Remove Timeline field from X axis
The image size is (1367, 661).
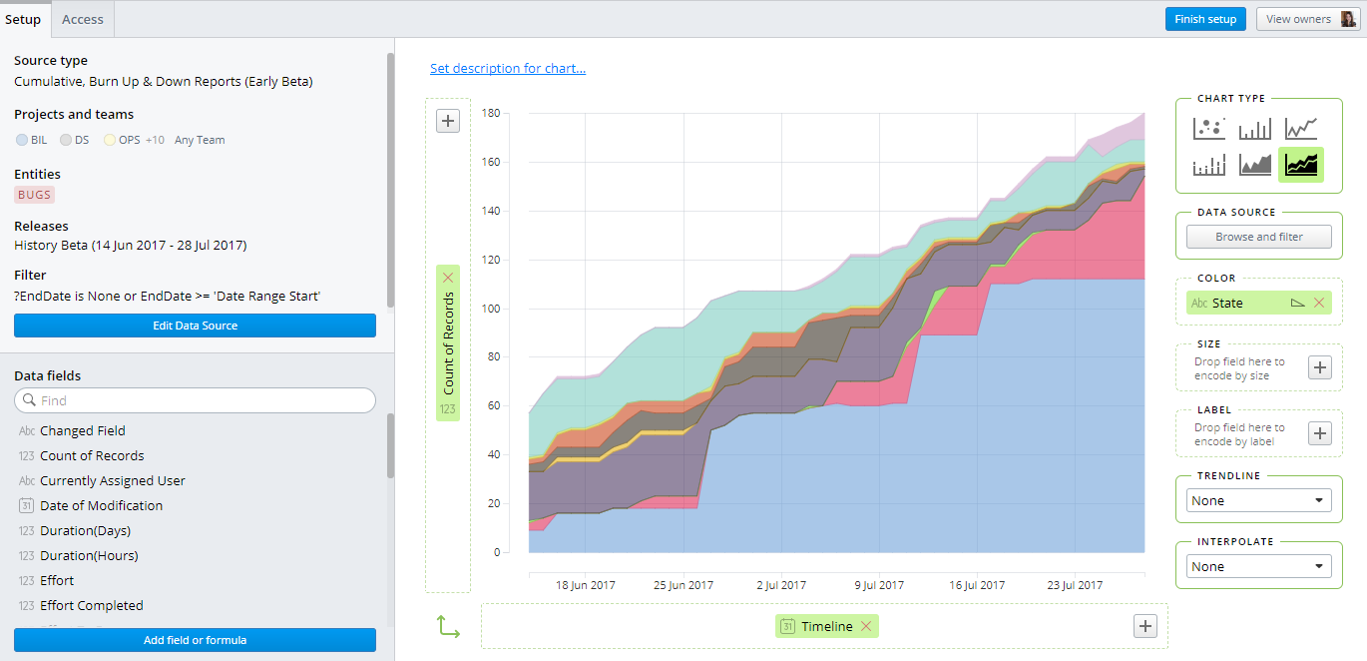[x=866, y=627]
